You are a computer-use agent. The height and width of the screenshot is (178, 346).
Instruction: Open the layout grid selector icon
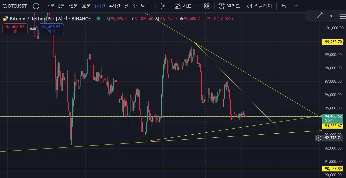(x=207, y=6)
